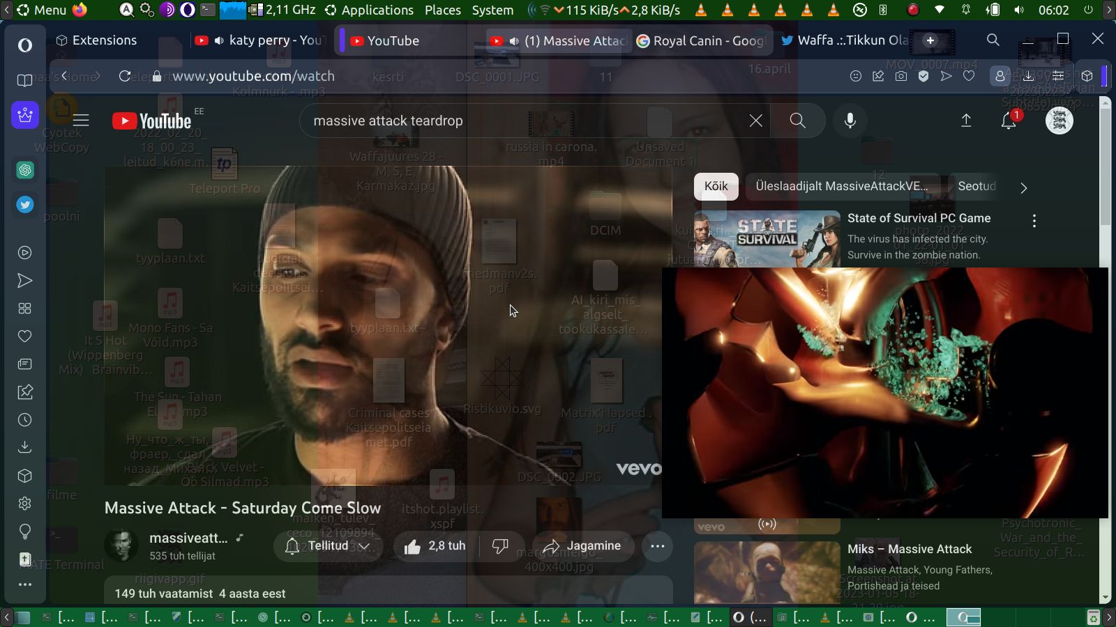Open the System menu
This screenshot has height=627, width=1116.
click(x=492, y=10)
